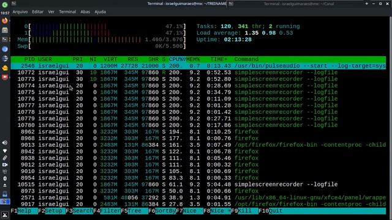Select firefox process with PID 8962
Viewport: 392px width, 220px height.
(x=198, y=132)
